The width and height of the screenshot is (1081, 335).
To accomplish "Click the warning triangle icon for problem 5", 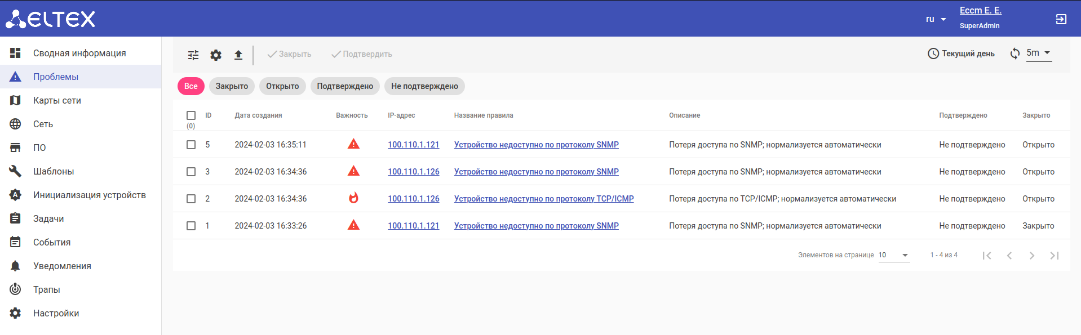I will coord(353,144).
